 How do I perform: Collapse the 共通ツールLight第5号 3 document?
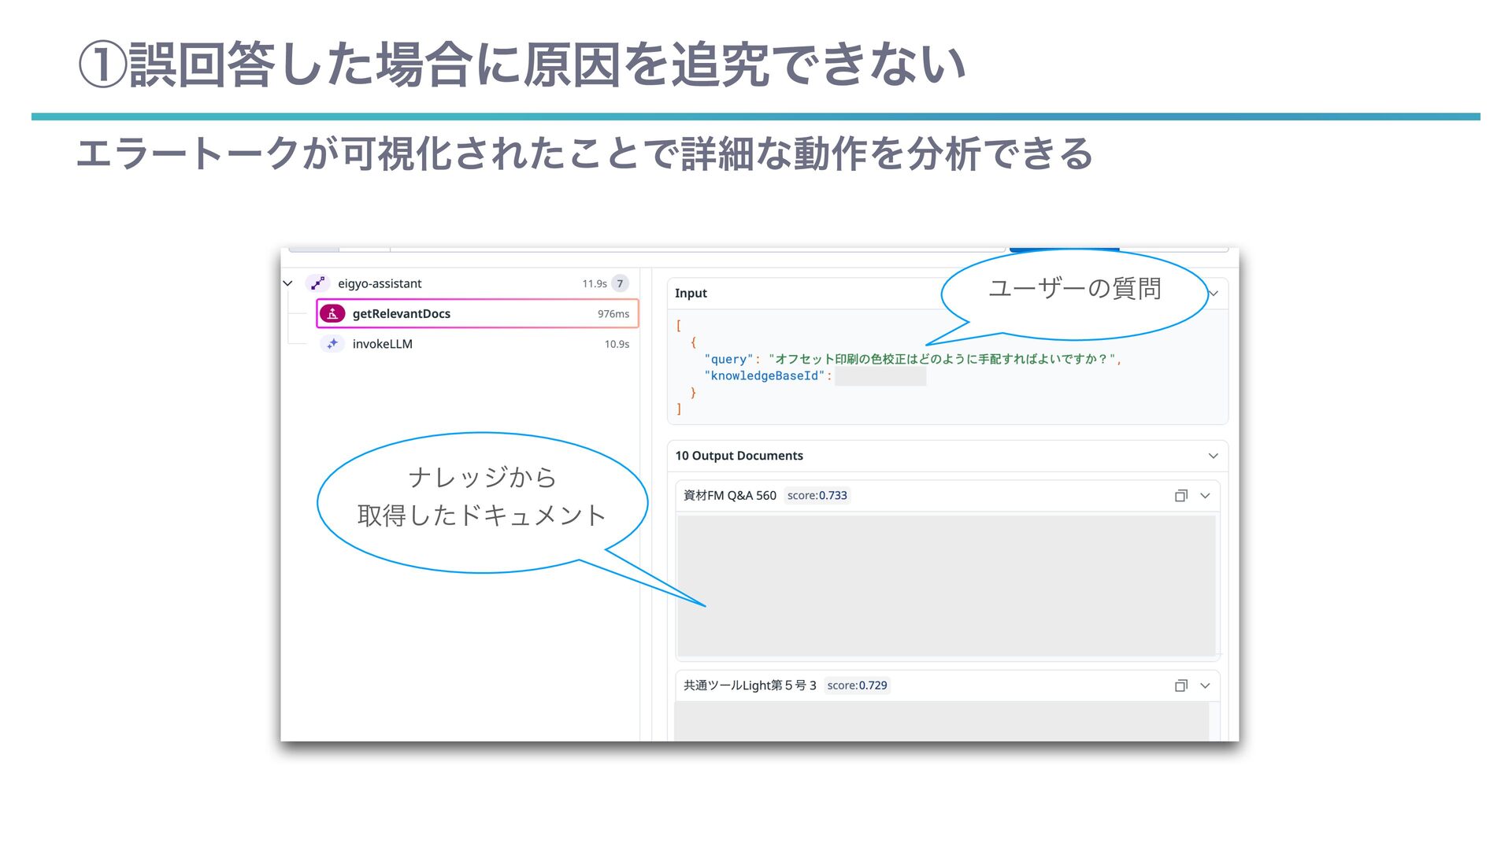click(x=1205, y=686)
